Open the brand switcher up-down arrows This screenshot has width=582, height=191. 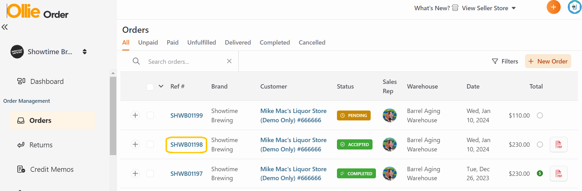point(84,52)
